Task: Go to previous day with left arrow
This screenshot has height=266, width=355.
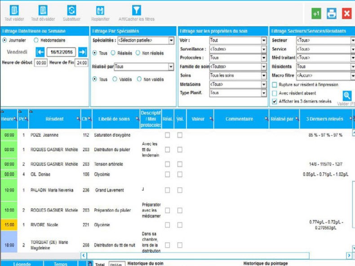Action: (x=40, y=52)
